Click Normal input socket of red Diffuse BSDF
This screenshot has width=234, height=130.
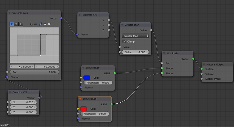tap(78, 119)
